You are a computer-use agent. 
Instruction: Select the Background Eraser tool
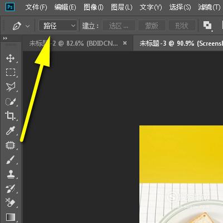[11, 202]
